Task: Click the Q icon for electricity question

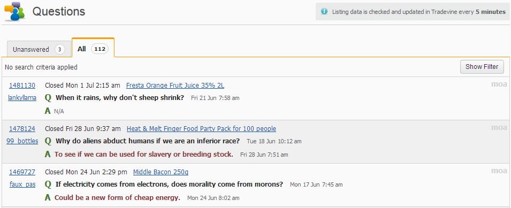Action: [48, 184]
